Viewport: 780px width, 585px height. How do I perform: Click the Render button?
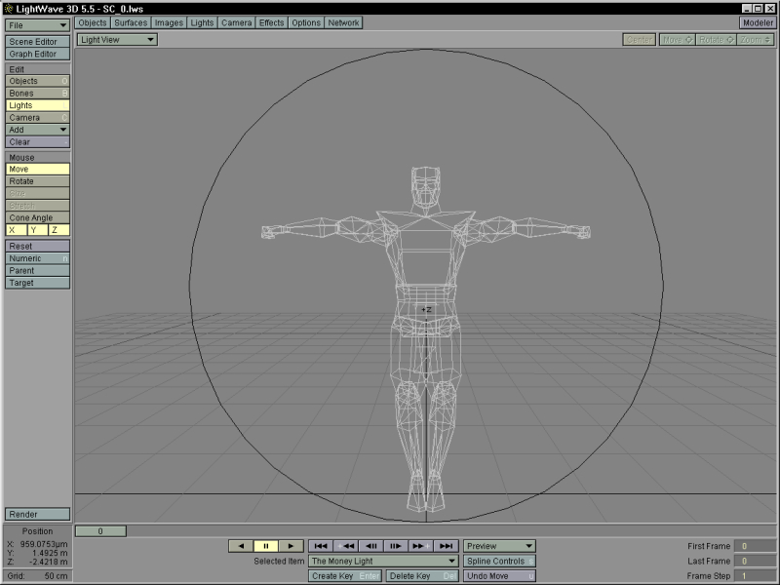click(x=37, y=514)
